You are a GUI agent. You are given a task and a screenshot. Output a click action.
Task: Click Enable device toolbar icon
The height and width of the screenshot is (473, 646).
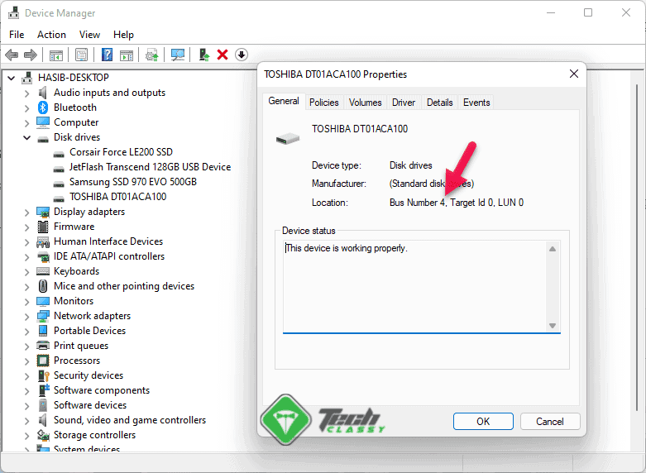[x=204, y=55]
